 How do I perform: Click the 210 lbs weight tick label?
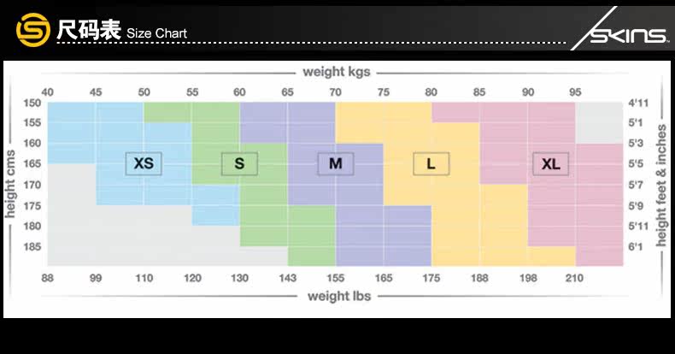coord(574,278)
